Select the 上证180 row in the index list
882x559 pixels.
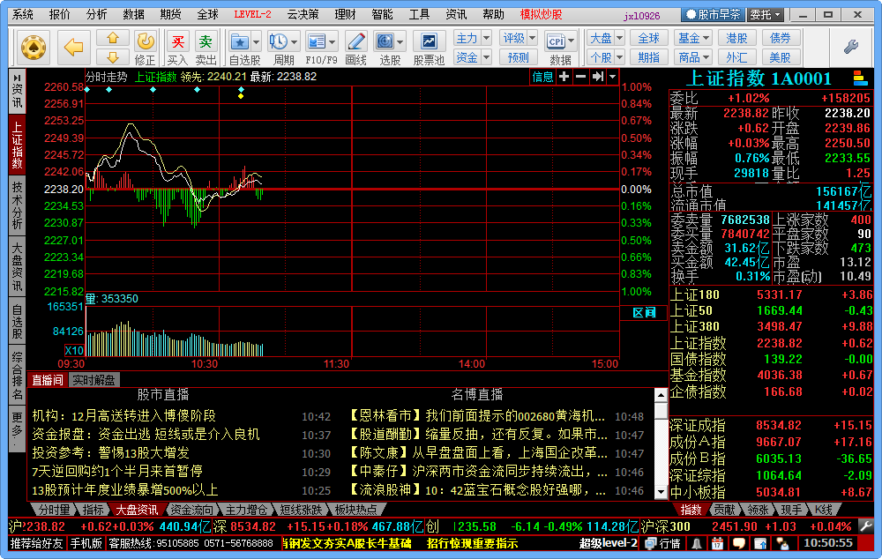pos(771,294)
